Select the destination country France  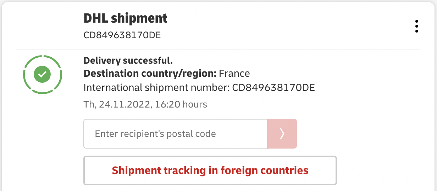(x=234, y=74)
